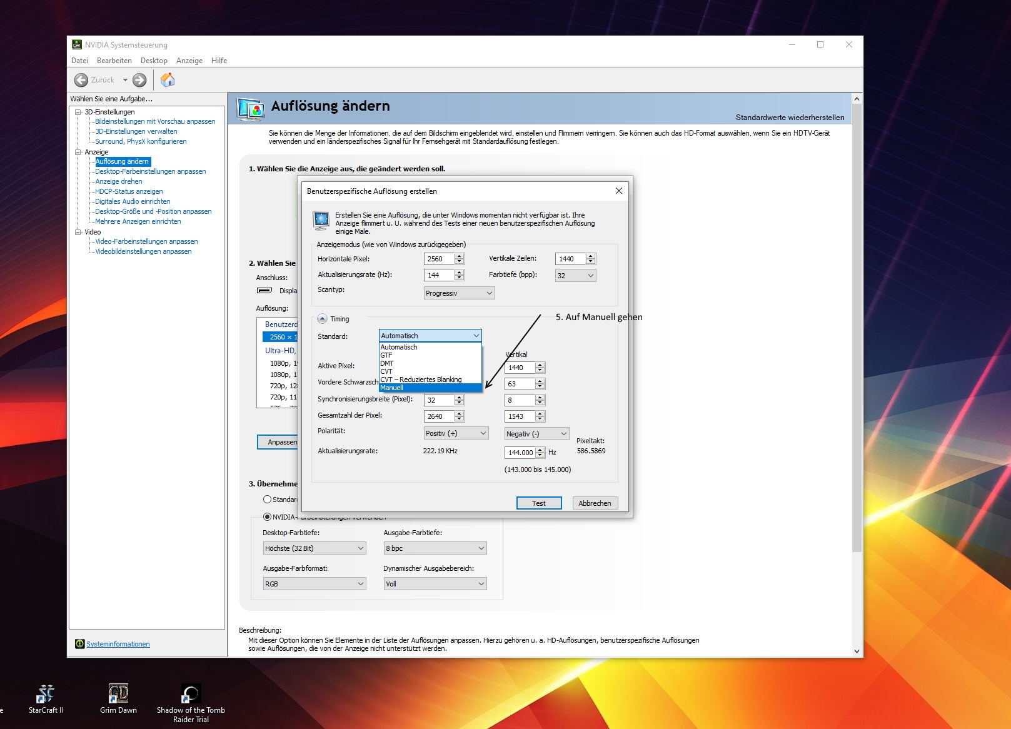This screenshot has height=729, width=1011.
Task: Click the Systeminformationen icon
Action: 79,644
